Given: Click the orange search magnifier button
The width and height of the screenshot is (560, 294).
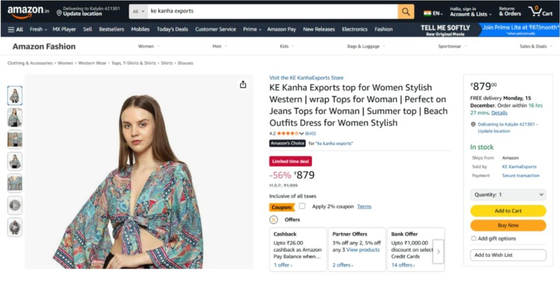Looking at the screenshot, I should (406, 11).
